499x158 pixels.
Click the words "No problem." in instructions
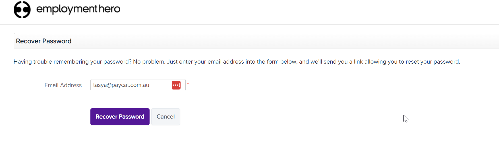(x=149, y=62)
